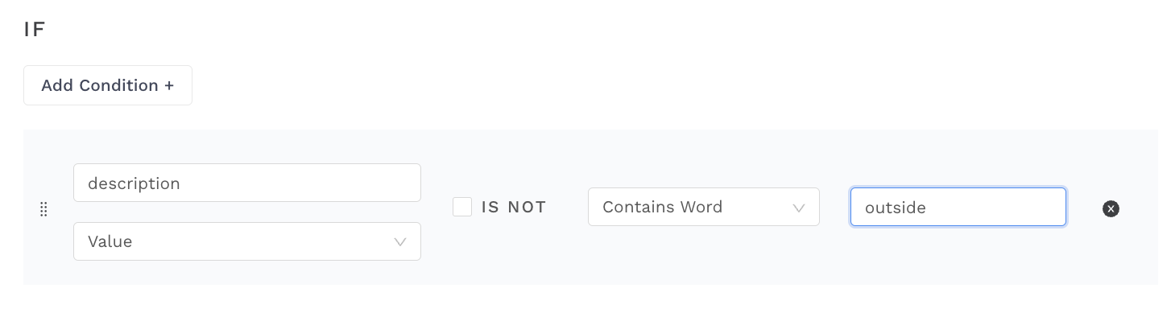This screenshot has width=1171, height=317.
Task: Focus the description input field
Action: pos(247,183)
